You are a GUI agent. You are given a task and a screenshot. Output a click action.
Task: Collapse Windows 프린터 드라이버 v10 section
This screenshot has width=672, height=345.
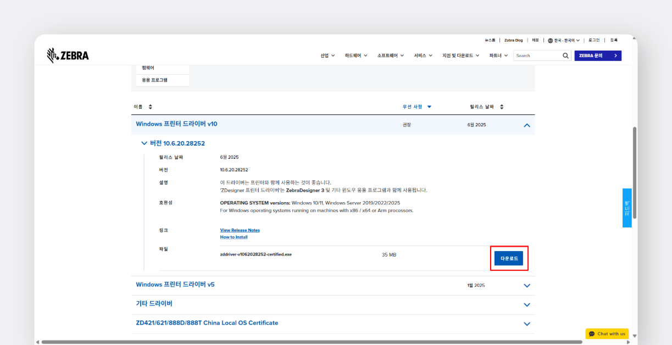tap(527, 125)
